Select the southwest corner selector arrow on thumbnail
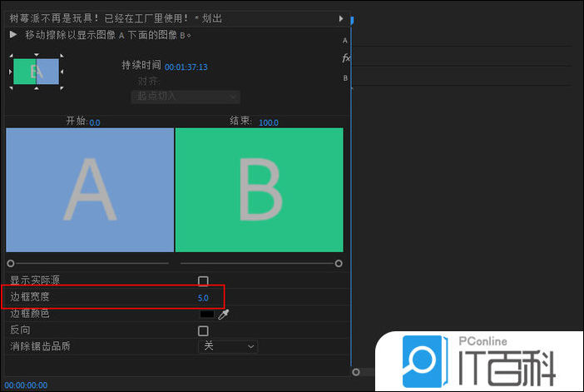 click(x=11, y=88)
